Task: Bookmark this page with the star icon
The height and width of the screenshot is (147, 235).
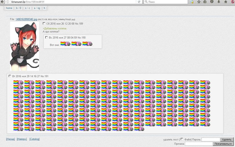Action: click(x=199, y=2)
